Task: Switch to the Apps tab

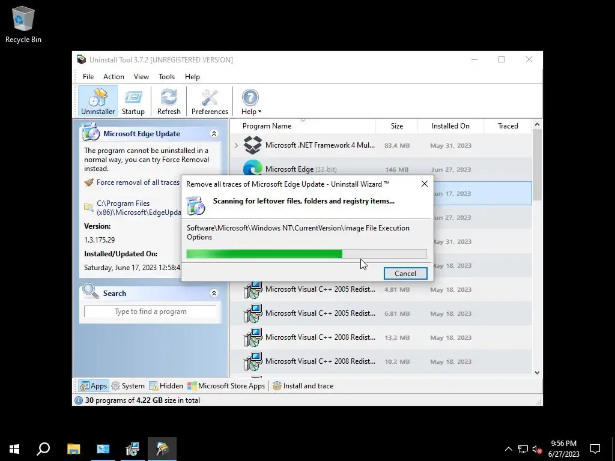Action: pos(93,386)
